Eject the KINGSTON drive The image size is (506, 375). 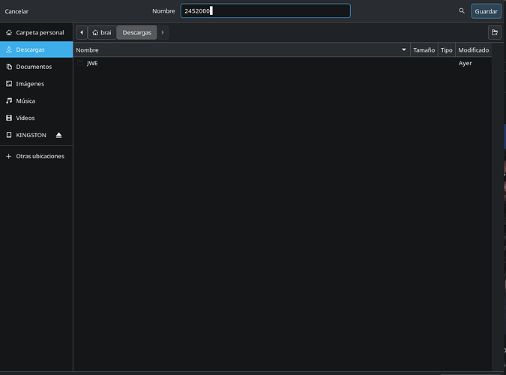(x=59, y=135)
